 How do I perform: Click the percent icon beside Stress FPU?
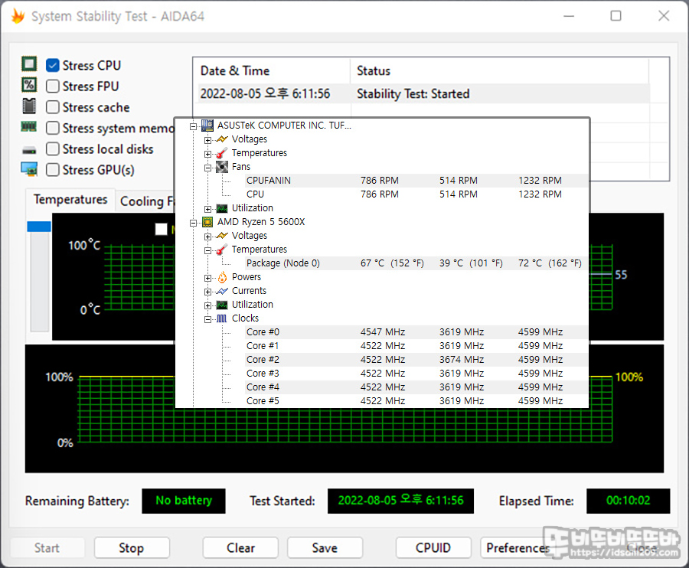(x=29, y=85)
